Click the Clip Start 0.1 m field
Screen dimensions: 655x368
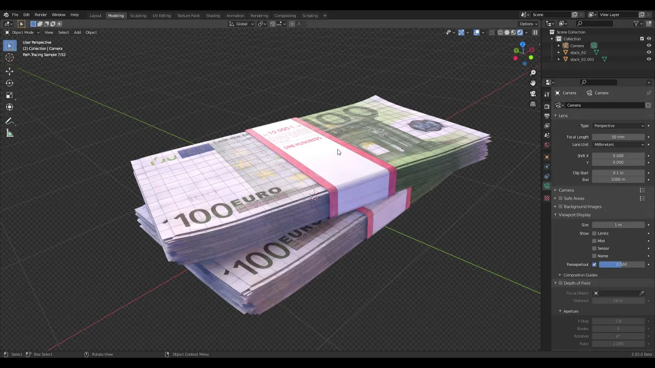pos(618,173)
